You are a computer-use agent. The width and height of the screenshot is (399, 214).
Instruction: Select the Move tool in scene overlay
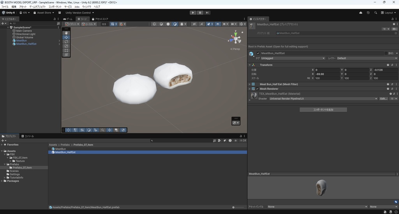tap(66, 37)
